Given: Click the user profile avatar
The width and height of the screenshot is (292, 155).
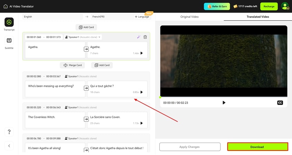Looking at the screenshot, I should click(x=285, y=6).
